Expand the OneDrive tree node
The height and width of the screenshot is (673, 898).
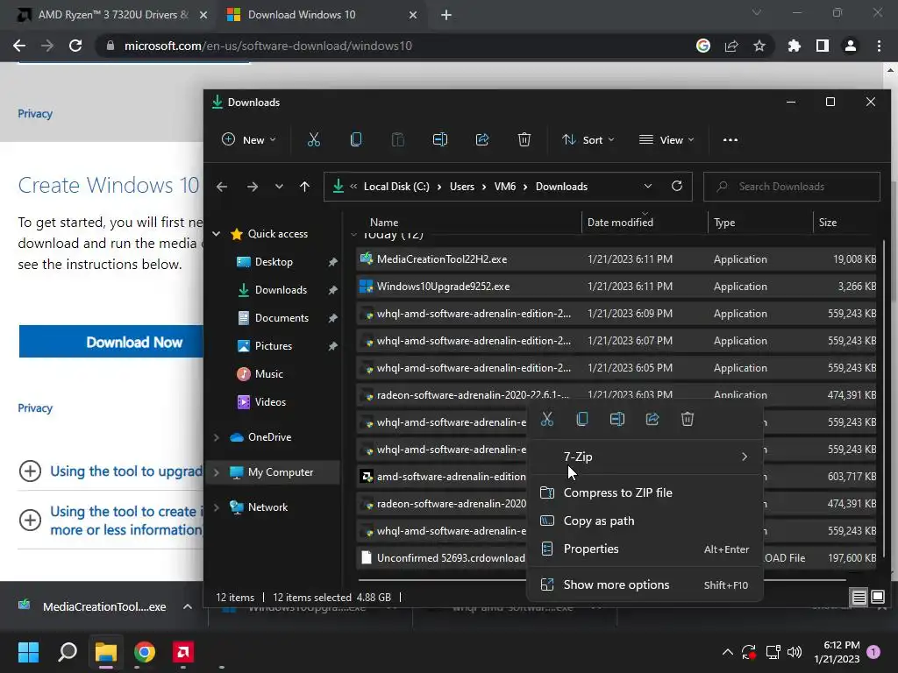(x=217, y=437)
